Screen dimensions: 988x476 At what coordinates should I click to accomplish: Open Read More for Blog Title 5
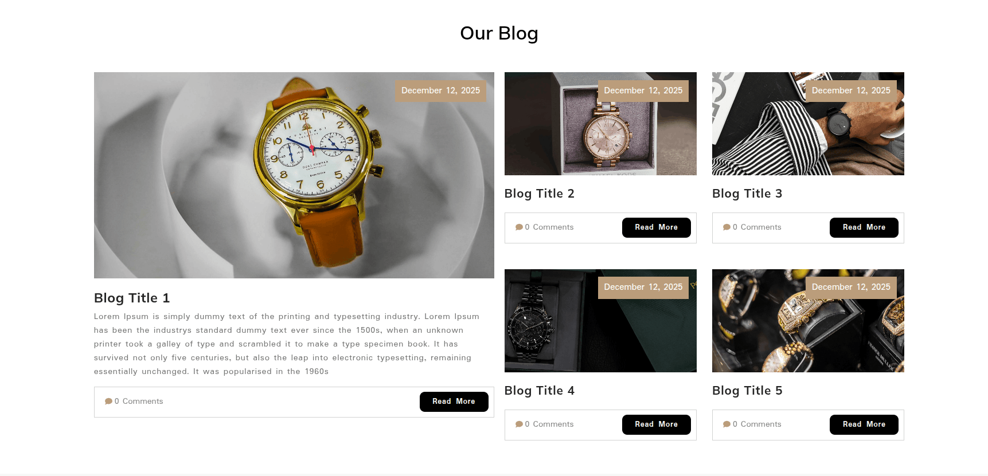point(864,424)
